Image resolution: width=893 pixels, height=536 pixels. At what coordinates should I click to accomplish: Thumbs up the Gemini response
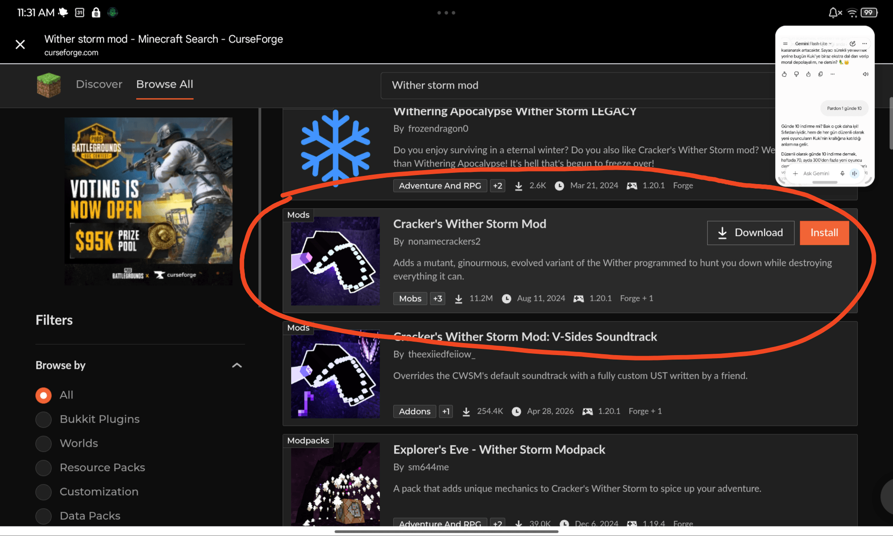click(x=784, y=74)
